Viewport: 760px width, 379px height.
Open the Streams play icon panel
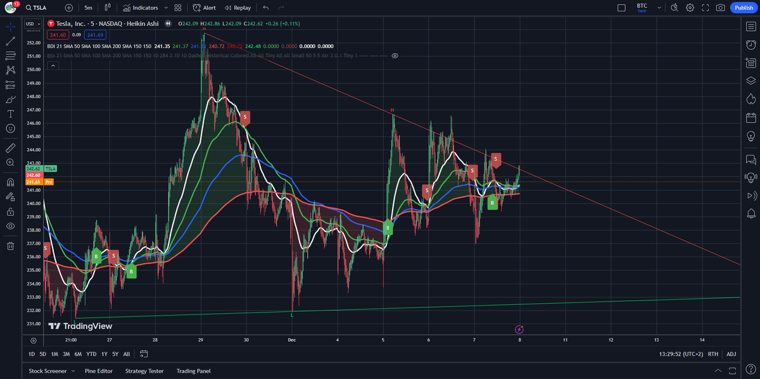point(751,195)
